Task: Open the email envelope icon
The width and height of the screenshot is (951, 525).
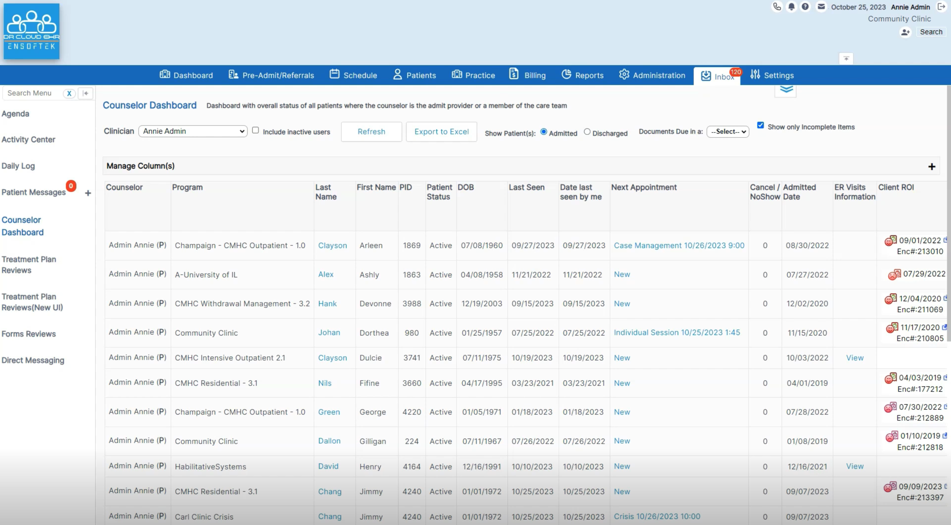Action: click(x=821, y=7)
